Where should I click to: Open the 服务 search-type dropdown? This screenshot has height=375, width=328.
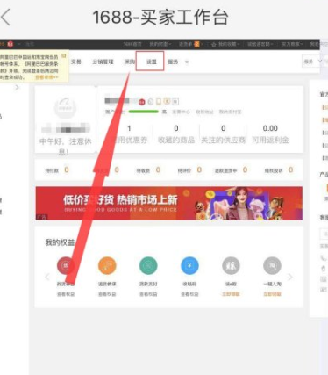coord(312,61)
